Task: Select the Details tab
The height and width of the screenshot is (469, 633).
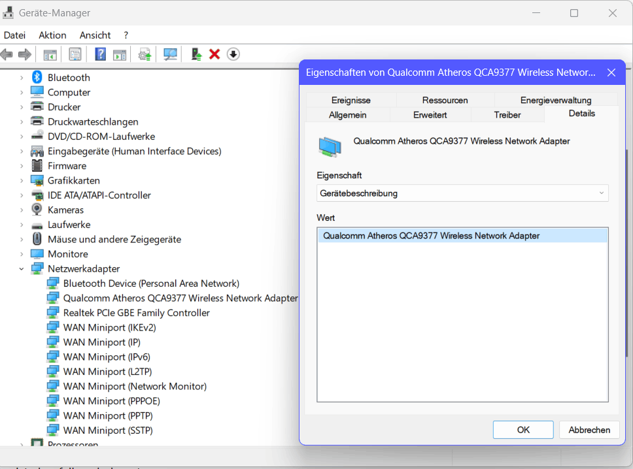Action: (x=581, y=114)
